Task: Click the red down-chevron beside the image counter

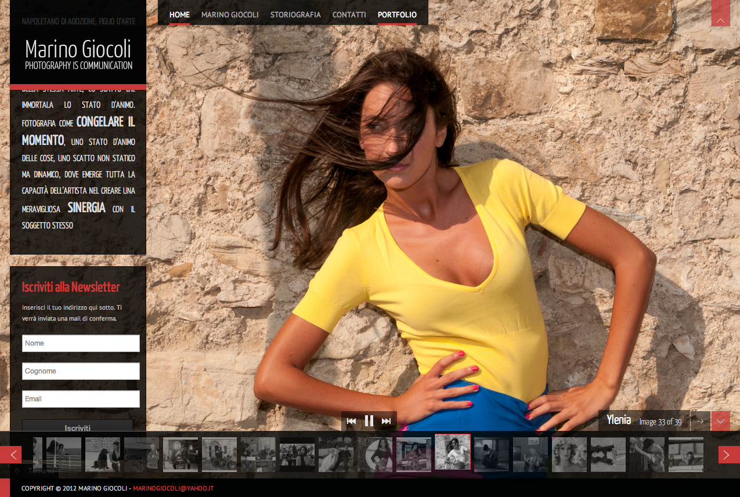Action: [720, 421]
